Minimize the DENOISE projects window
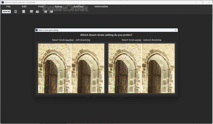This screenshot has width=213, height=124. point(196,2)
